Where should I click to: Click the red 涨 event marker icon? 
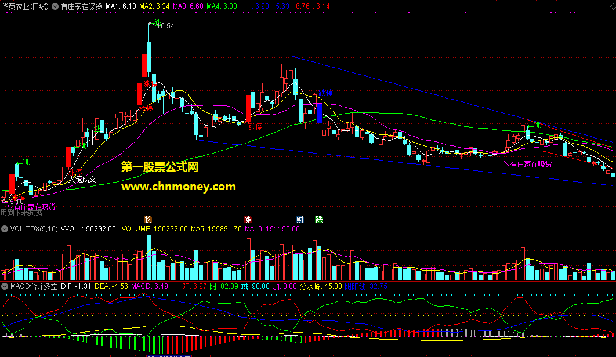pyautogui.click(x=248, y=219)
